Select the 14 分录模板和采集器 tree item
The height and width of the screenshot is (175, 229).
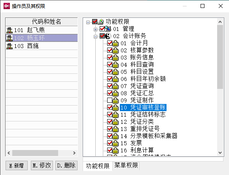point(149,136)
